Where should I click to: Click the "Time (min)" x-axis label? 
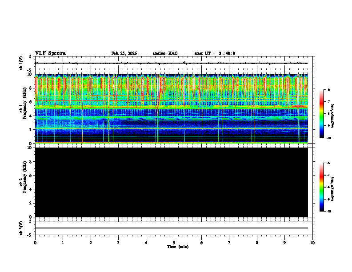[x=178, y=247]
